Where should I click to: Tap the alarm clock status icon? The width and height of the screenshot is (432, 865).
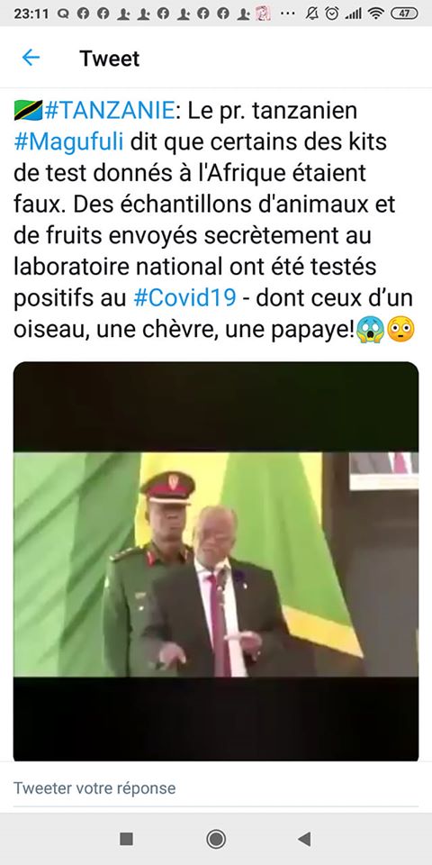tap(332, 14)
